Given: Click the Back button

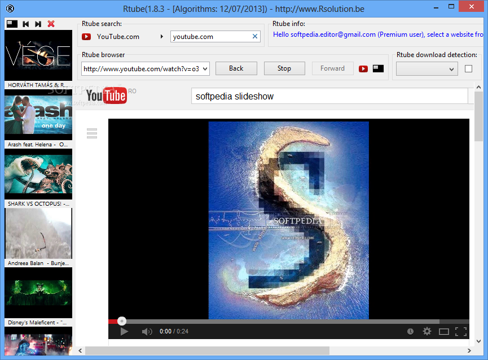Looking at the screenshot, I should coord(236,68).
